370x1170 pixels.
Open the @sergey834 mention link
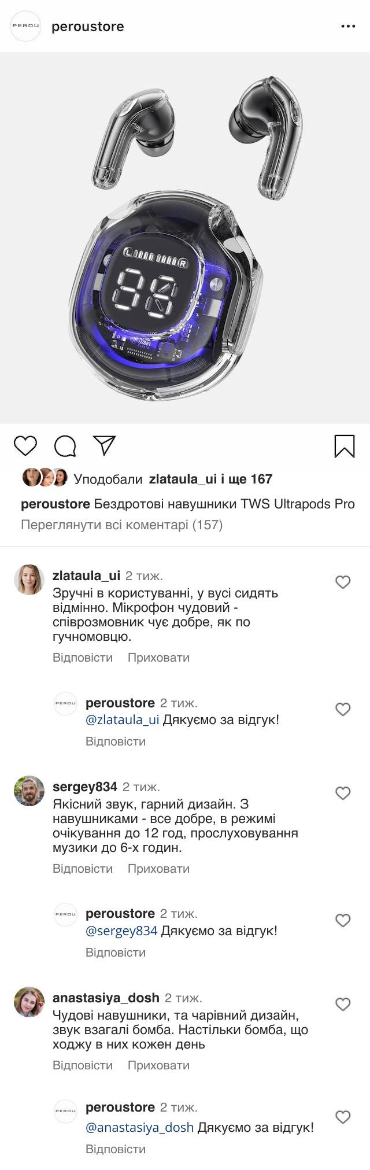click(121, 931)
